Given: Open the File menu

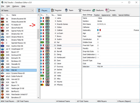Looking at the screenshot, I should point(3,6).
